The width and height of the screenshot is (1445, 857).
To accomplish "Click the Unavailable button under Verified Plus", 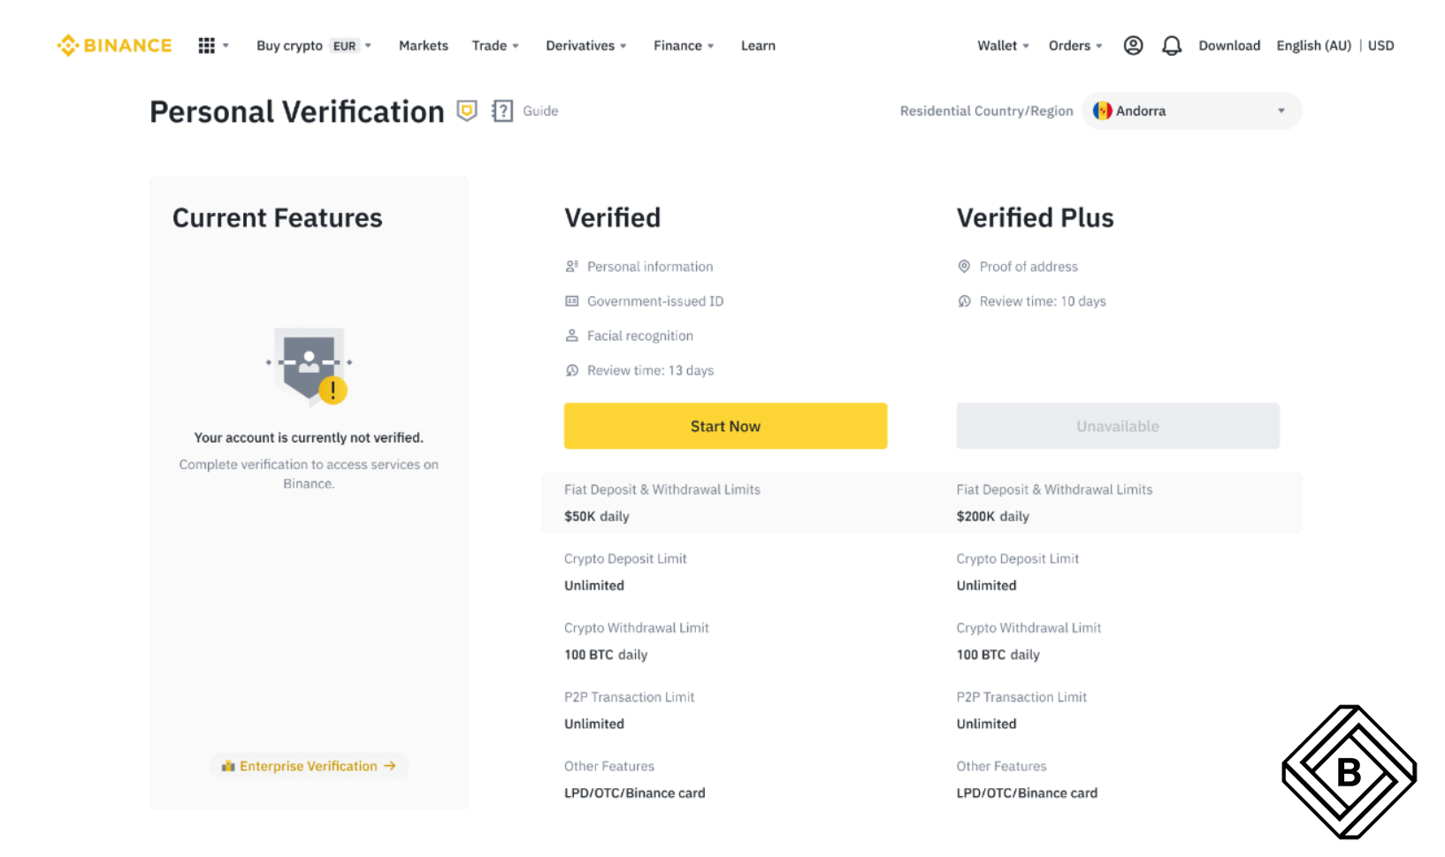I will point(1118,426).
